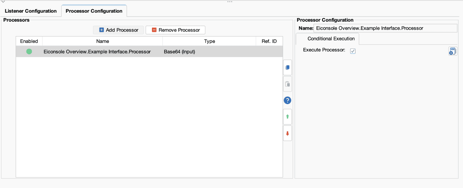Click the conditional execution rule icon
Screen dimensions: 463x188
[x=453, y=51]
